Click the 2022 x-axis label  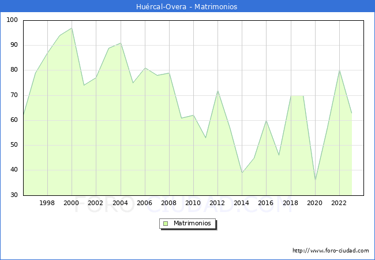coord(339,203)
